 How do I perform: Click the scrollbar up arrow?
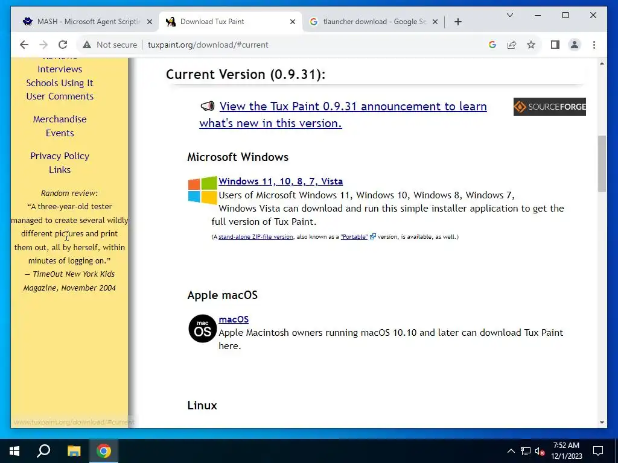click(x=602, y=63)
